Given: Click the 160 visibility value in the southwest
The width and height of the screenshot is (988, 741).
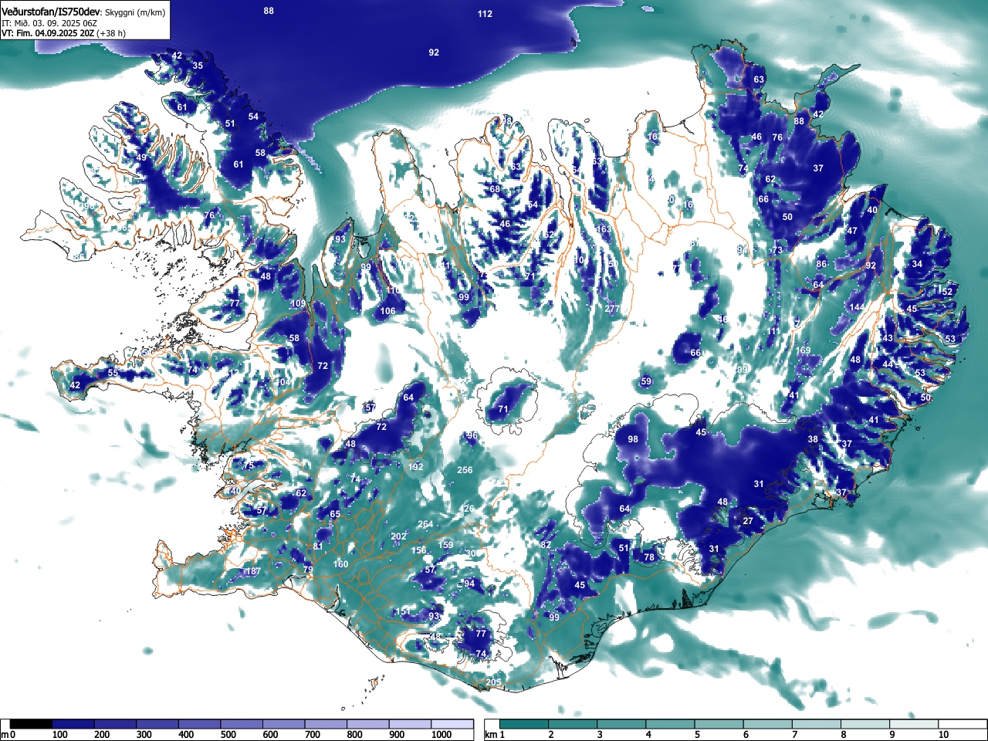Looking at the screenshot, I should [341, 564].
